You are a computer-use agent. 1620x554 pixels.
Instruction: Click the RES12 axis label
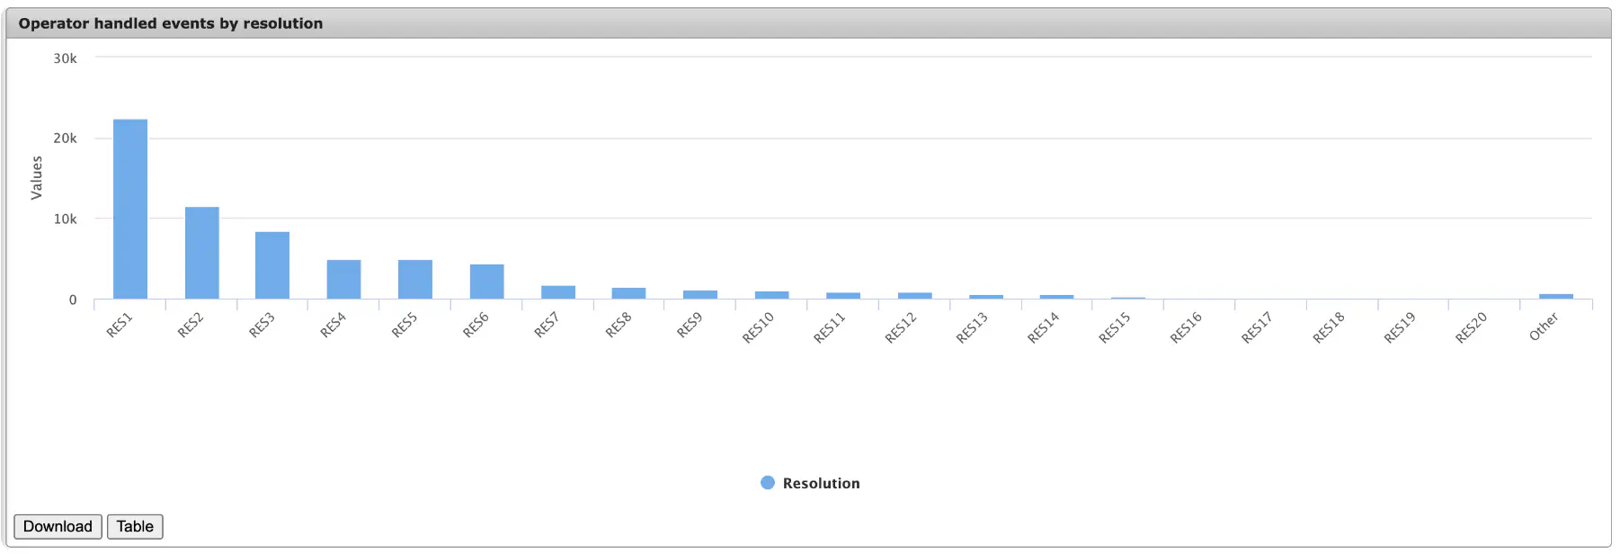901,328
